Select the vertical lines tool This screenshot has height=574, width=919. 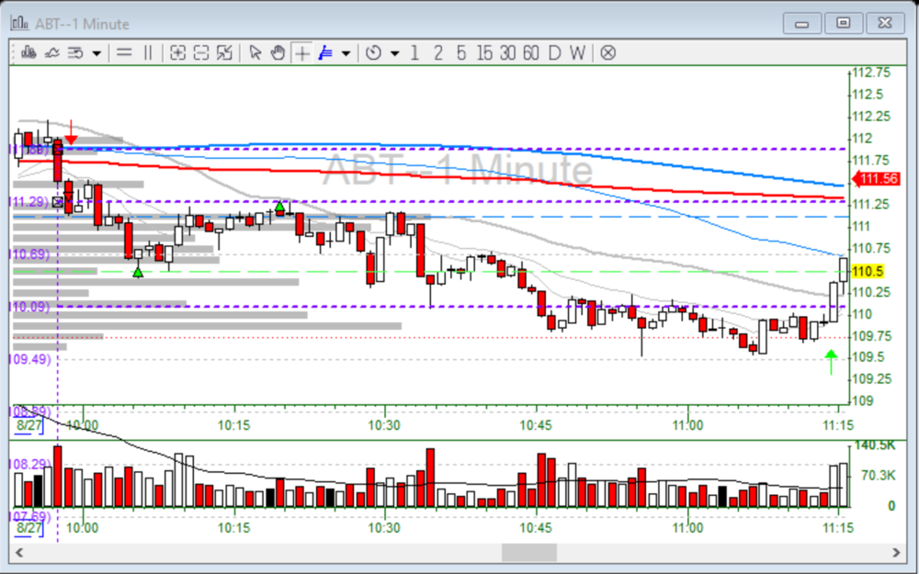pyautogui.click(x=147, y=52)
